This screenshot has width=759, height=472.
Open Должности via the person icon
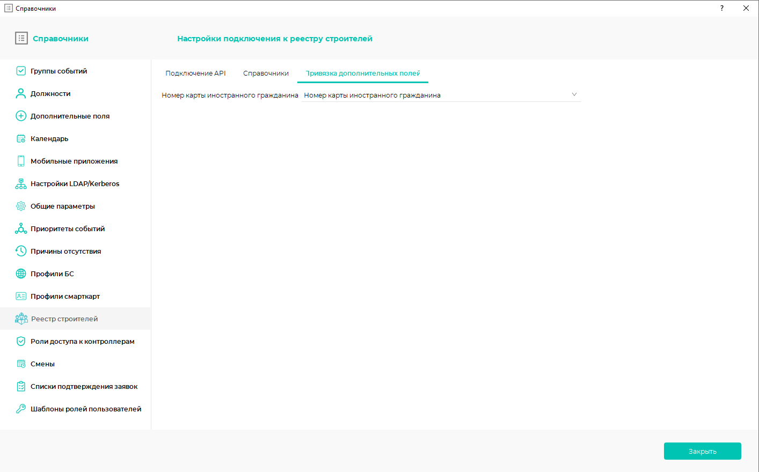click(x=21, y=93)
